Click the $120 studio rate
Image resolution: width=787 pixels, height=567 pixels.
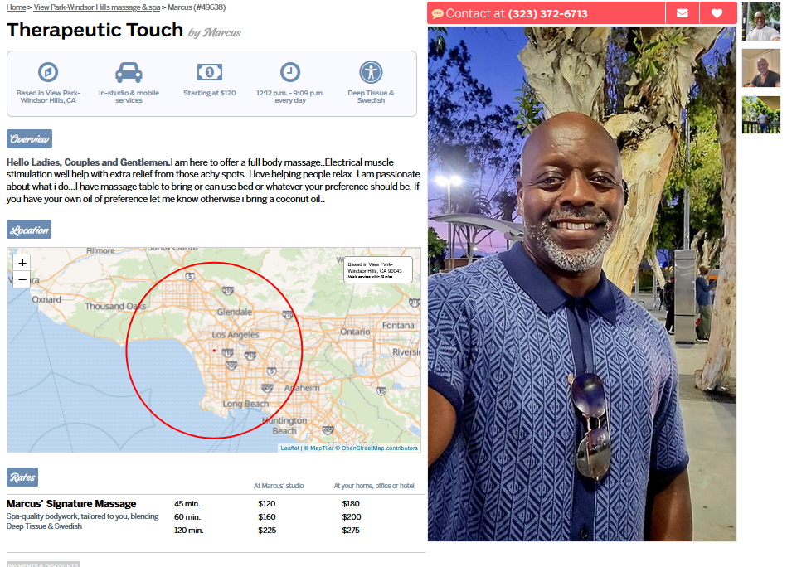coord(267,504)
